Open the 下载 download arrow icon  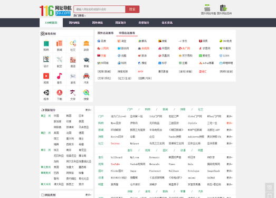(x=60, y=92)
